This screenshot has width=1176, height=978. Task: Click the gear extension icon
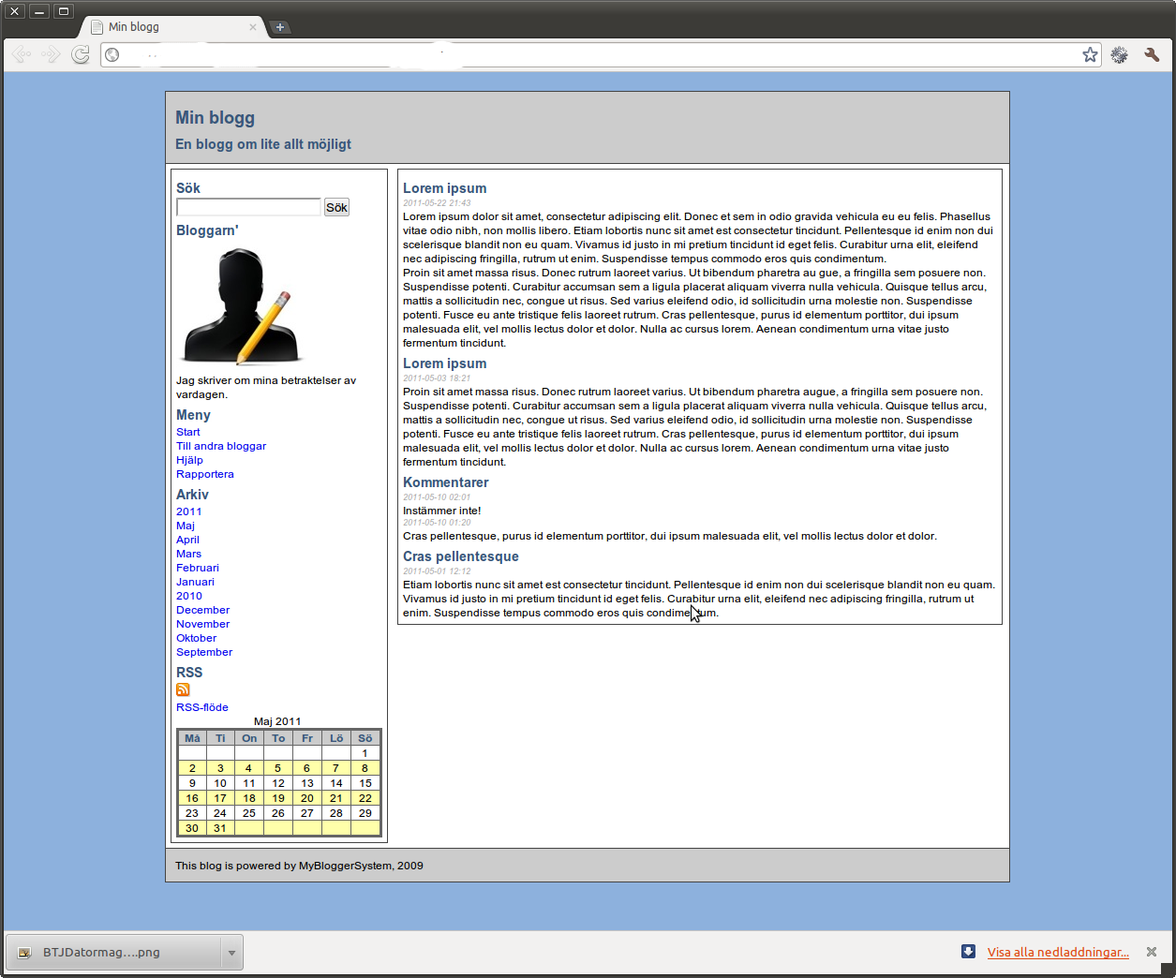click(1119, 54)
